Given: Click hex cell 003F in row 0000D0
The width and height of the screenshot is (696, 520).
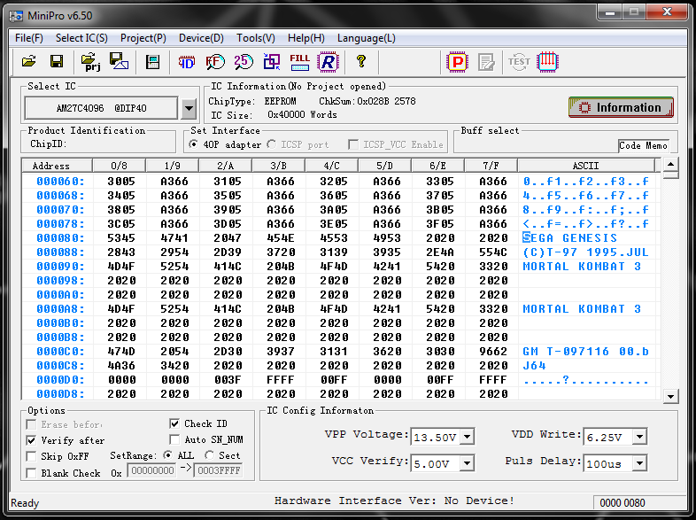Looking at the screenshot, I should (x=228, y=380).
